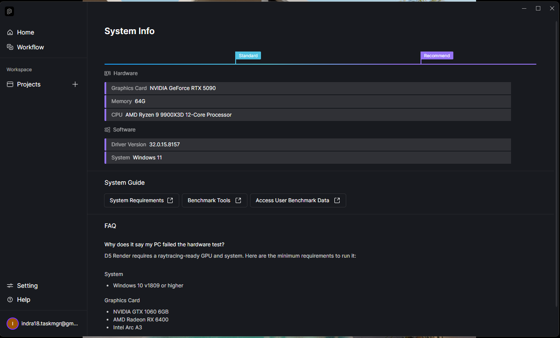
Task: Click the D5 Render logo icon
Action: 10,12
